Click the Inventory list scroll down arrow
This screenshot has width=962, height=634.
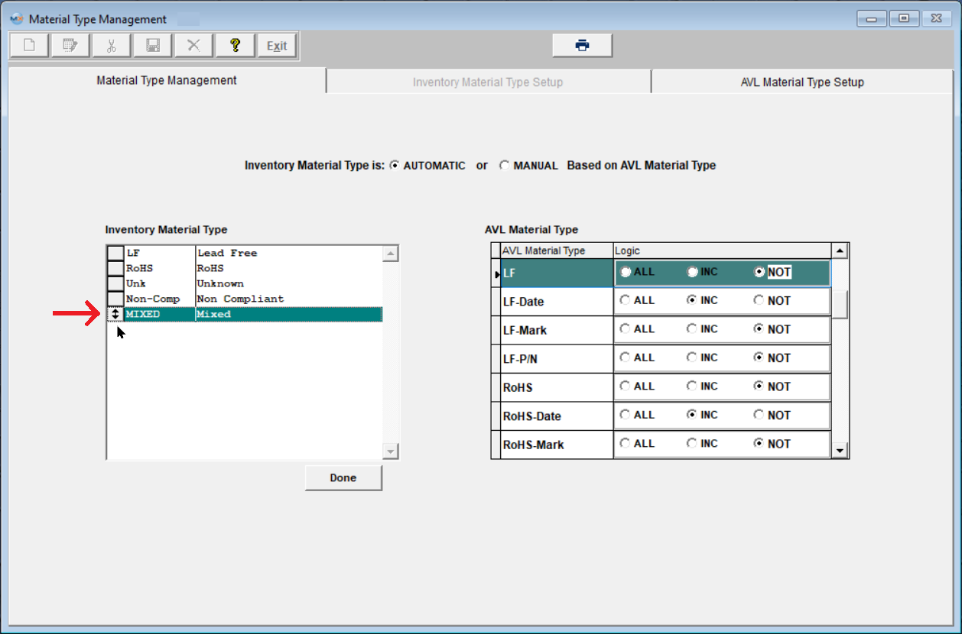point(391,451)
